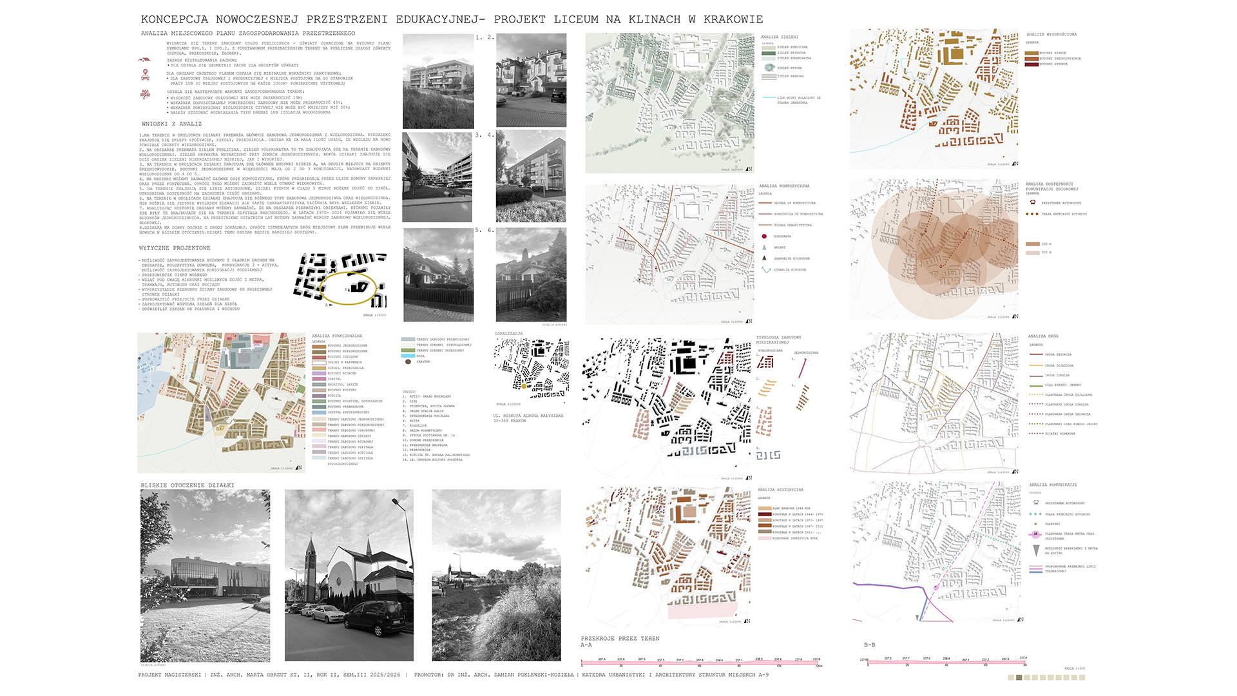Click the 250 M range swatch
This screenshot has width=1237, height=696.
[1032, 244]
